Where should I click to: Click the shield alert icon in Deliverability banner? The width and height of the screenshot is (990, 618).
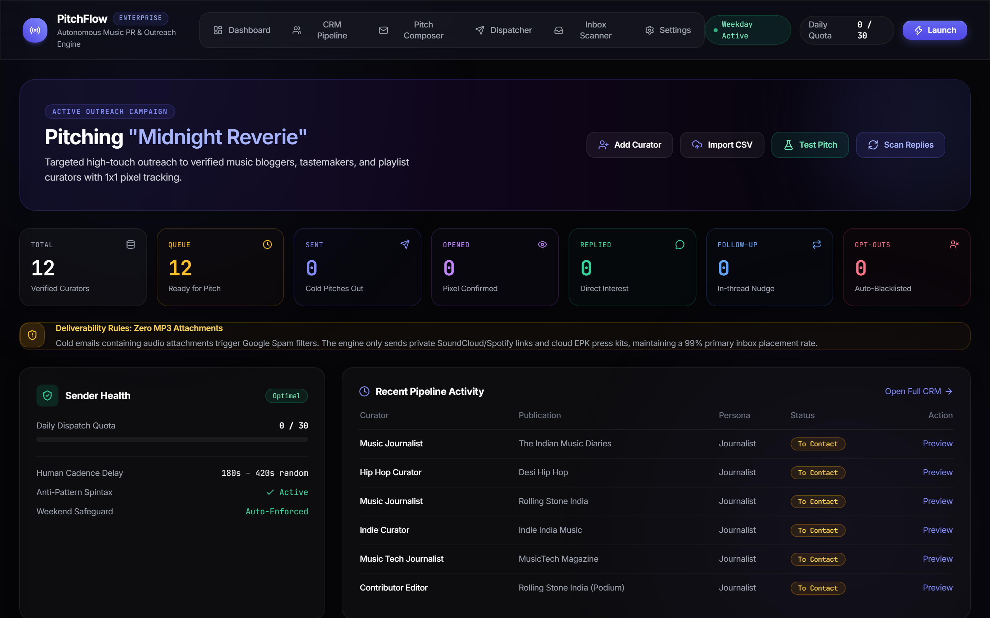(32, 335)
